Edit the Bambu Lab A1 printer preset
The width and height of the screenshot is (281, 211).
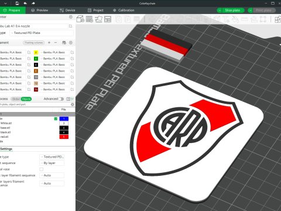click(70, 26)
